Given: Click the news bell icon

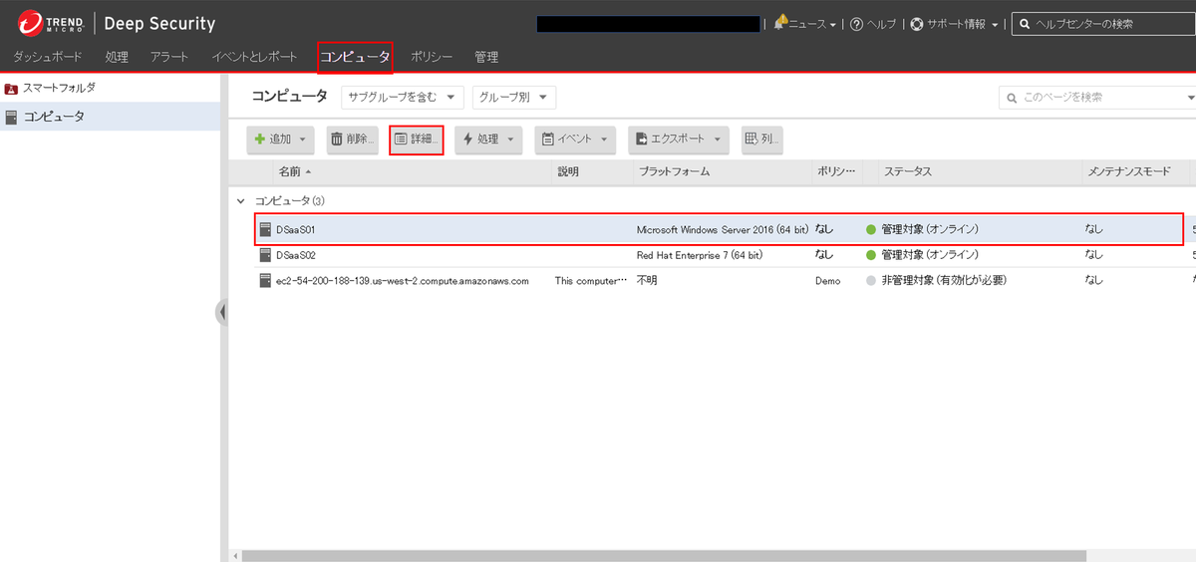Looking at the screenshot, I should click(x=780, y=23).
